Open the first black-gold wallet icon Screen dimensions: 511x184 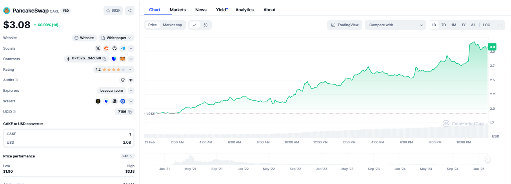pos(98,101)
